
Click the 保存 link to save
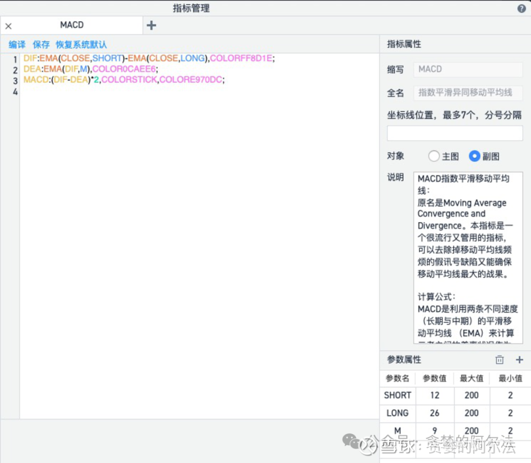[41, 44]
